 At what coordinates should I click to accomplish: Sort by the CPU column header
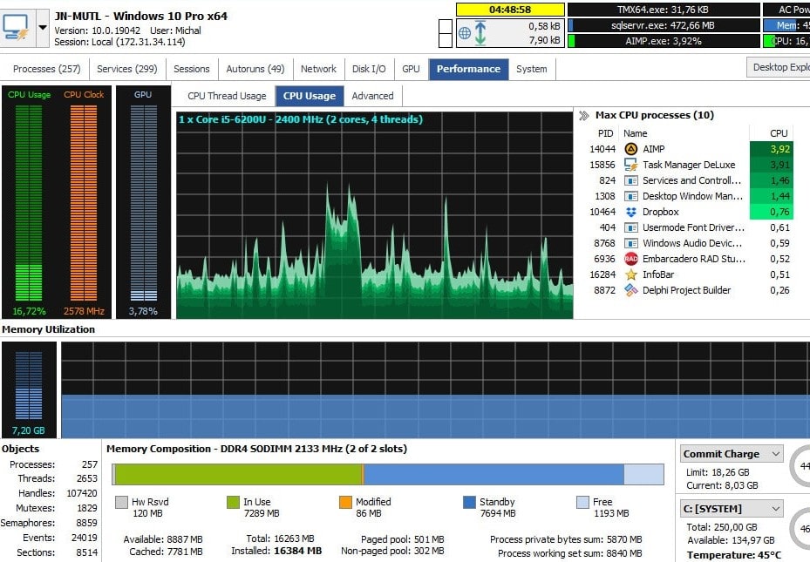click(778, 133)
